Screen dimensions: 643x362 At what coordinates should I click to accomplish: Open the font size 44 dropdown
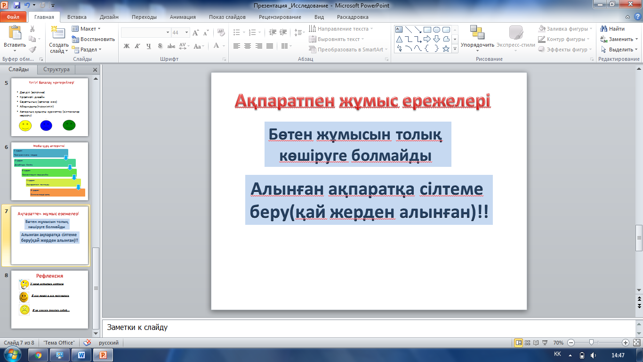coord(187,33)
